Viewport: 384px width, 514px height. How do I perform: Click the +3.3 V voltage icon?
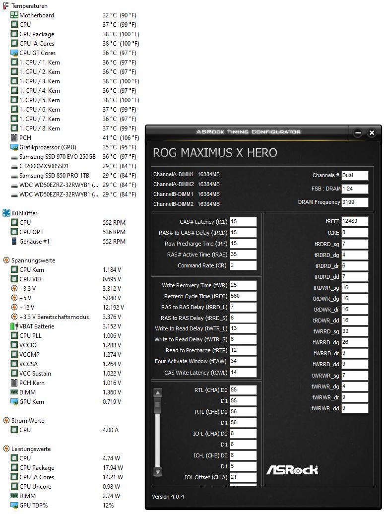click(14, 288)
